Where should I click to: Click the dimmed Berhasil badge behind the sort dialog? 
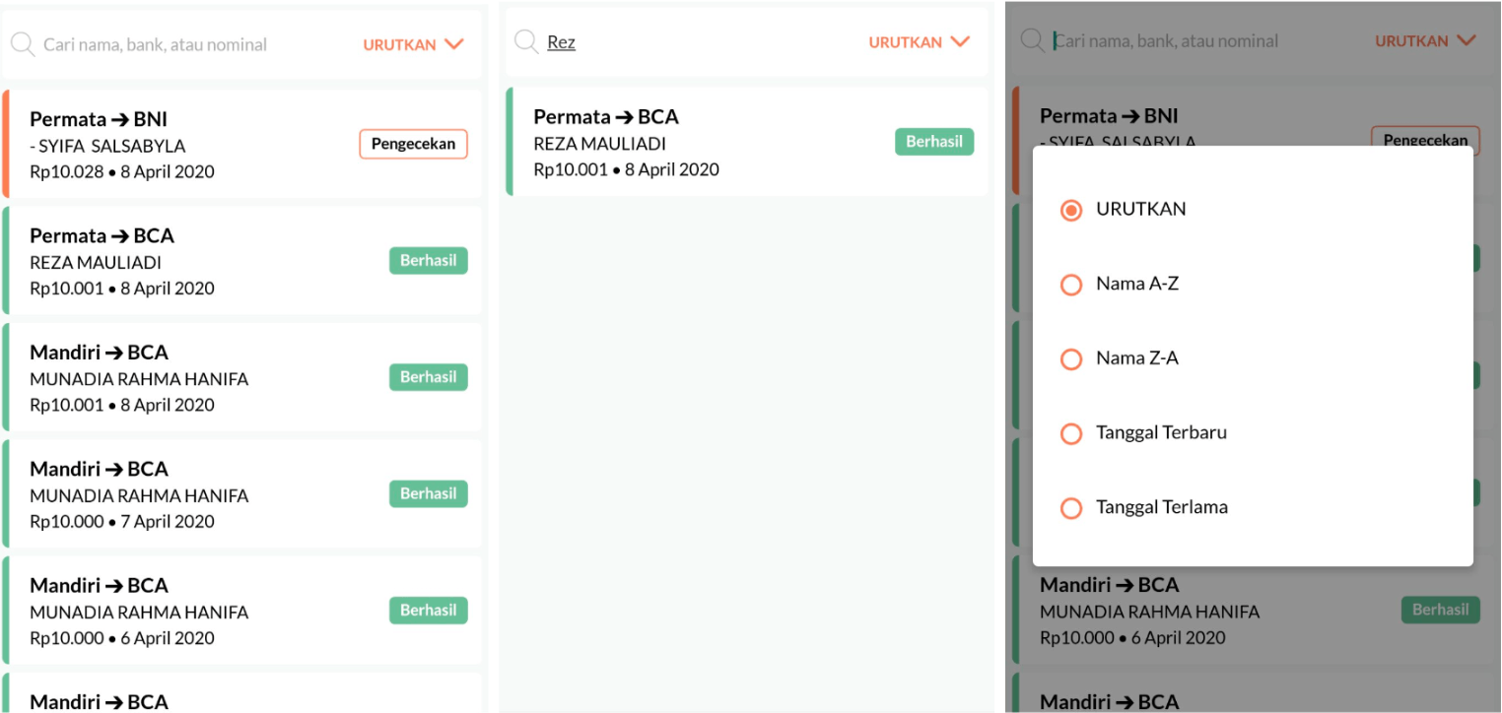pyautogui.click(x=1440, y=610)
